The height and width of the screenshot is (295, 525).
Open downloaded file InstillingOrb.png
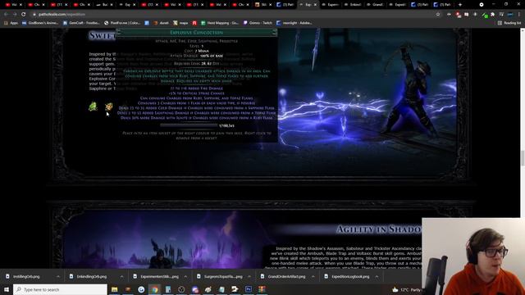click(26, 277)
